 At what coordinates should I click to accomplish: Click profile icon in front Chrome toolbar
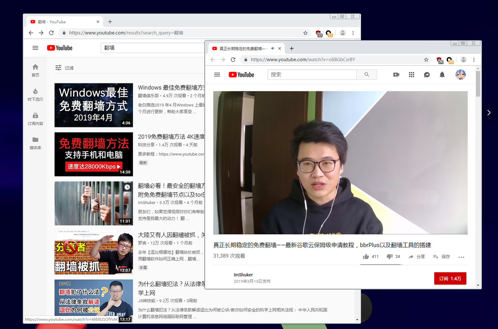[463, 60]
